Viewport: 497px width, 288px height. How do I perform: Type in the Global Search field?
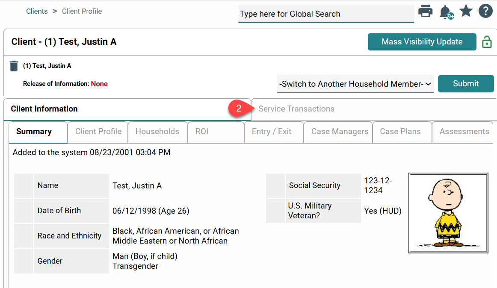pyautogui.click(x=326, y=14)
